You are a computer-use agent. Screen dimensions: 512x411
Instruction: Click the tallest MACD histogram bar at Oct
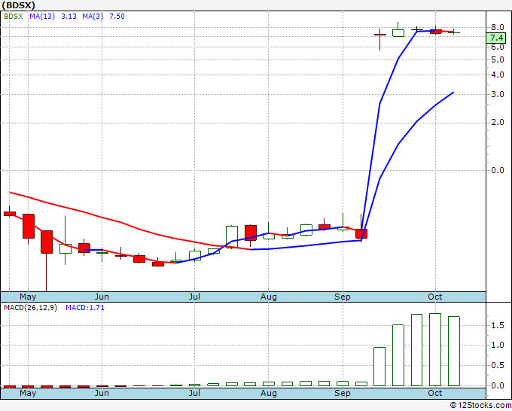tap(435, 349)
